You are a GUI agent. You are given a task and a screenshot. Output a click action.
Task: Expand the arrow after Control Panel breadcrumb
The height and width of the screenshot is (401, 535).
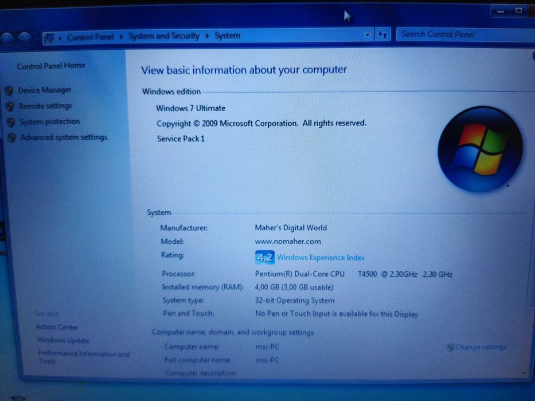click(x=121, y=37)
